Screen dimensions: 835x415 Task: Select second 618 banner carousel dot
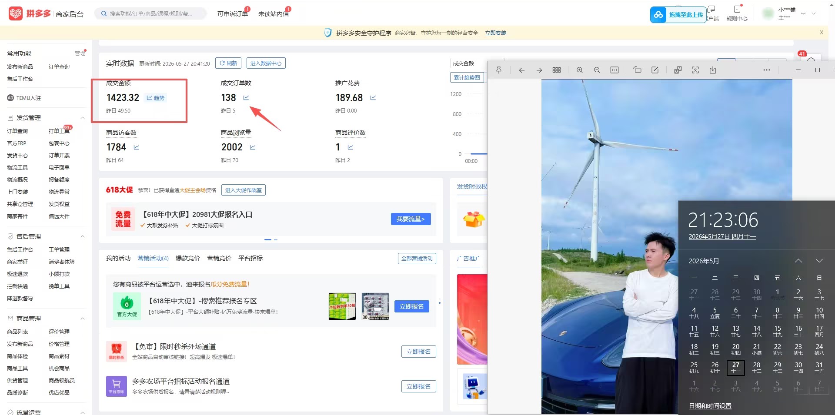pyautogui.click(x=276, y=239)
